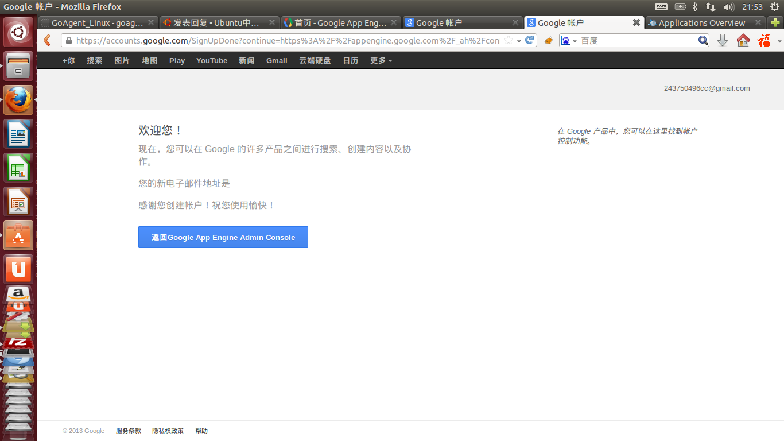Click the Baidu paw search engine icon
The width and height of the screenshot is (784, 441).
tap(566, 40)
